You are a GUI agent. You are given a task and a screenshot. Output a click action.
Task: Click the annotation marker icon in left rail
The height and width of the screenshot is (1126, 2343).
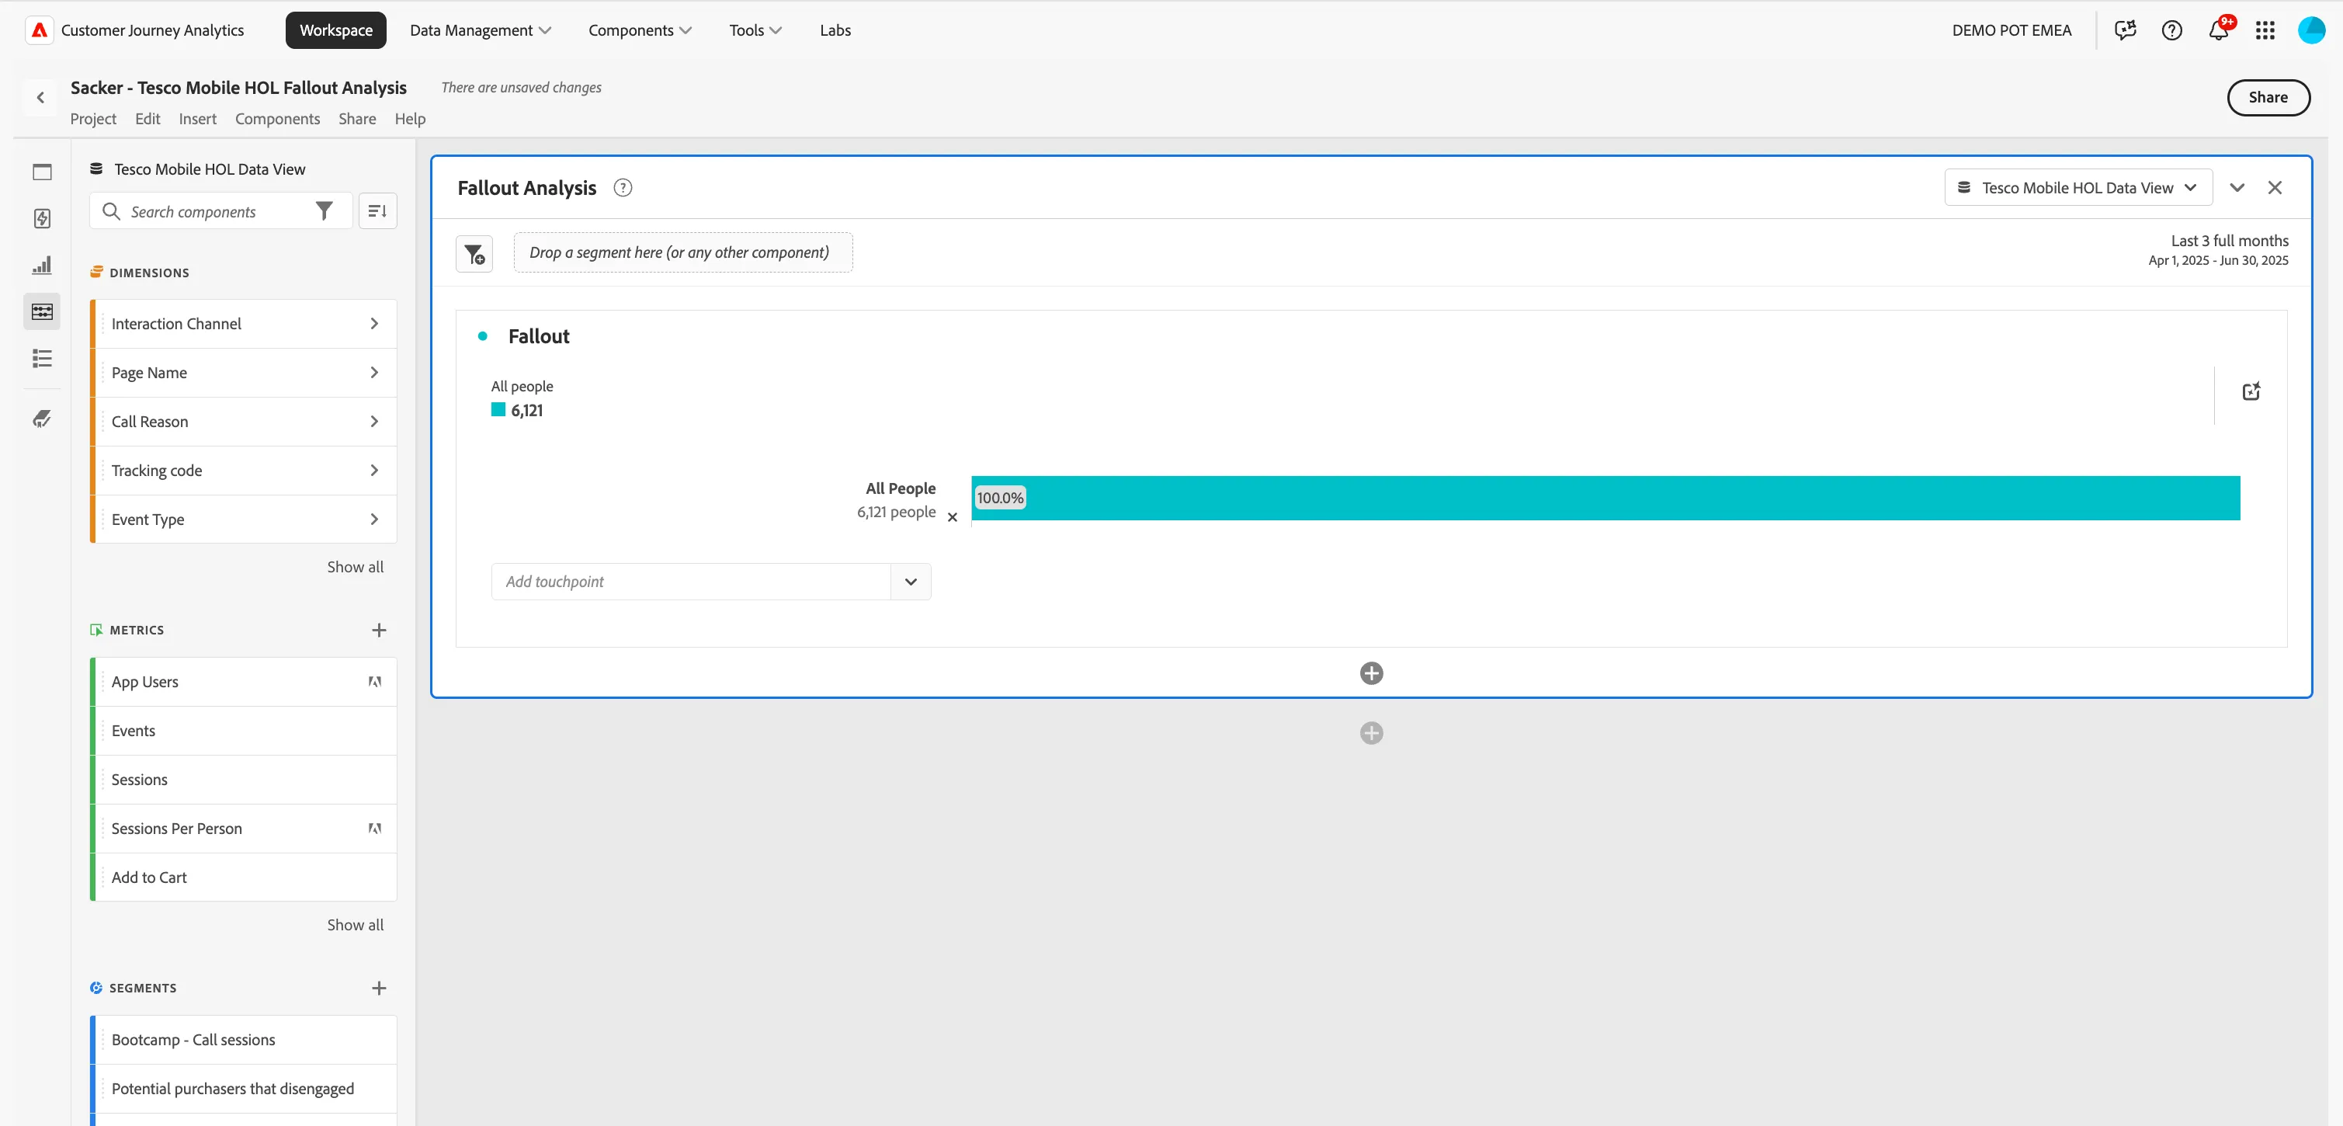click(x=42, y=419)
